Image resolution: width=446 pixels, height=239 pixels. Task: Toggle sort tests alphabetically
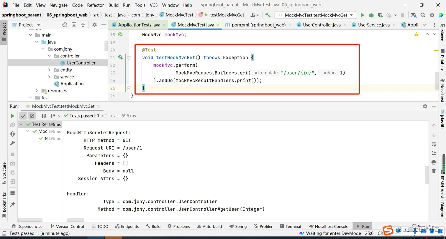[44, 116]
